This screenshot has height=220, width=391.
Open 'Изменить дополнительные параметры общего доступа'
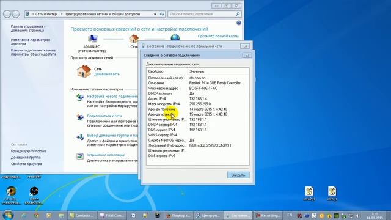click(x=34, y=52)
